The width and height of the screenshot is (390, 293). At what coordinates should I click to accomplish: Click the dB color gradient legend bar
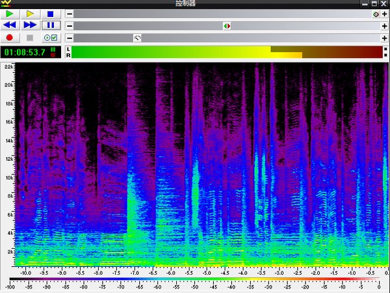tap(194, 279)
